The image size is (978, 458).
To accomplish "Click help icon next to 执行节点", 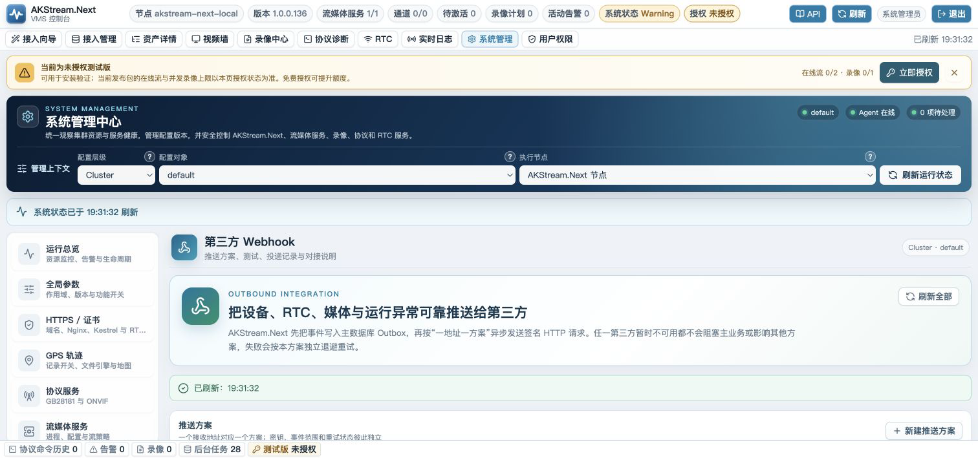I will (870, 157).
